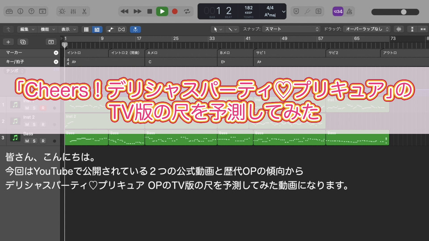Select the キー/拍子 global track

[15, 62]
